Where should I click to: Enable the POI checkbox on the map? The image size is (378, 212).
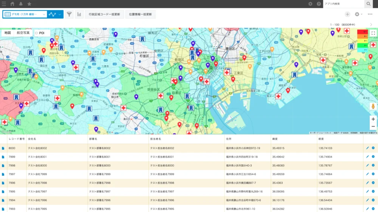(x=36, y=33)
